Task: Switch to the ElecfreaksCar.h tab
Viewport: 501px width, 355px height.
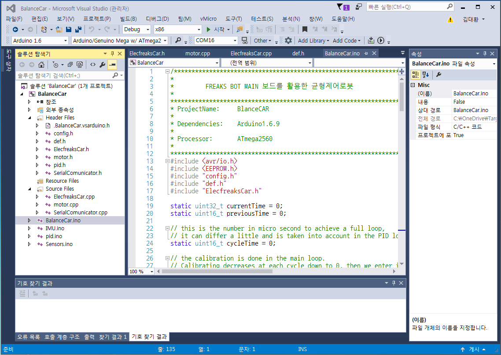Action: 147,53
